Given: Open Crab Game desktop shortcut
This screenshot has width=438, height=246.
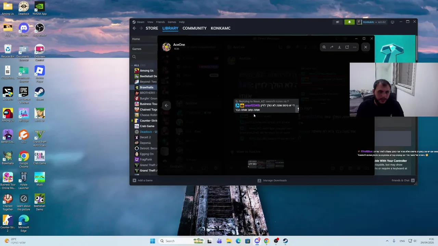Looking at the screenshot, I should (39, 158).
